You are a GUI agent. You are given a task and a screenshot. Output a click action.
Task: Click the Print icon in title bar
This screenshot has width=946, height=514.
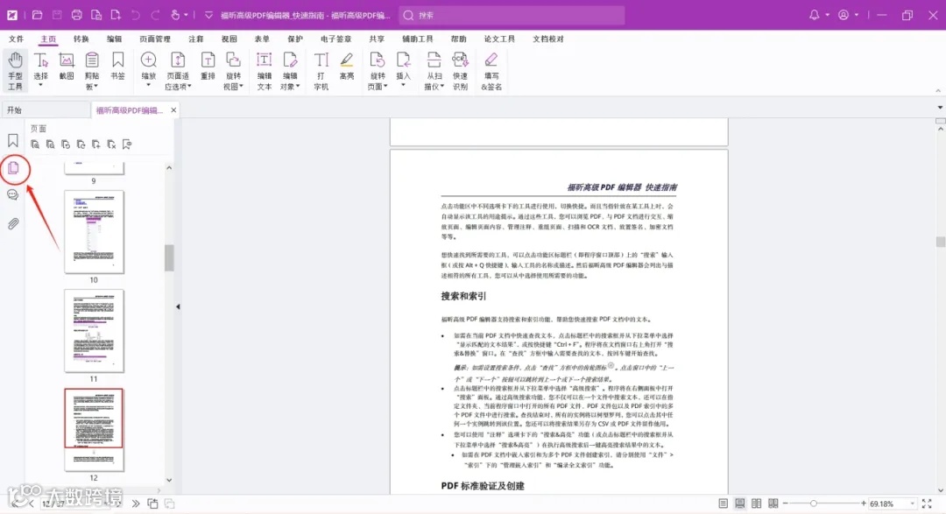(76, 15)
